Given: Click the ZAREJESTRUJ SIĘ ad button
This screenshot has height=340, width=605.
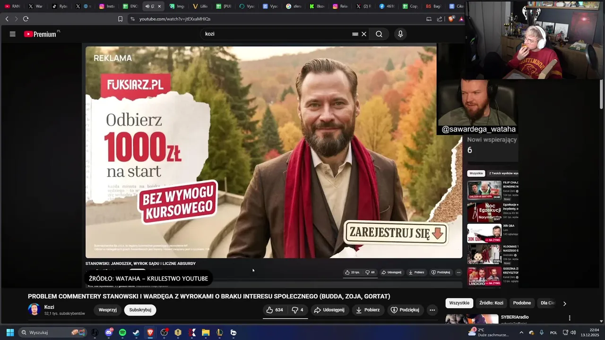Looking at the screenshot, I should 395,233.
